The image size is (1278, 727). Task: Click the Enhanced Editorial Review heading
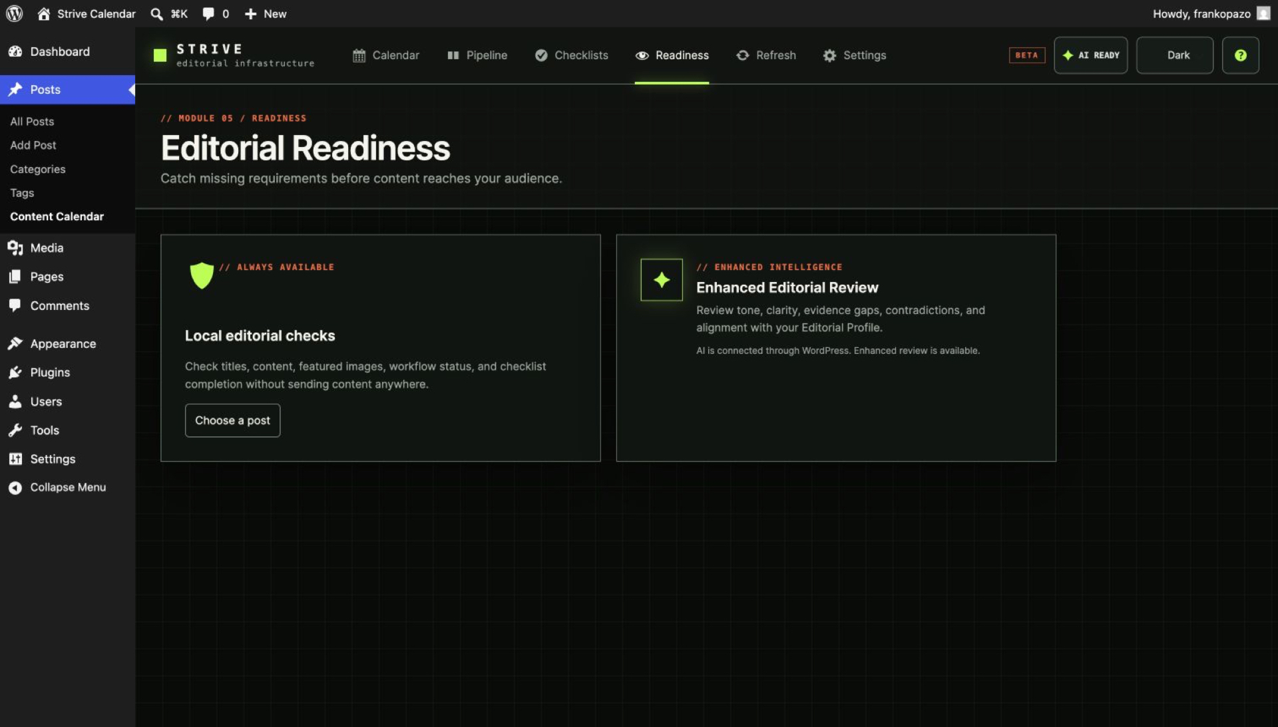(787, 287)
